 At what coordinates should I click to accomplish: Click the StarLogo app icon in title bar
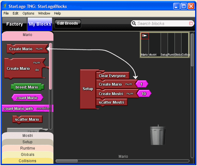pyautogui.click(x=5, y=6)
